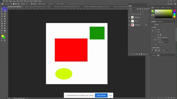Image resolution: width=177 pixels, height=99 pixels.
Task: Select the Eraser tool
Action: click(x=5, y=21)
